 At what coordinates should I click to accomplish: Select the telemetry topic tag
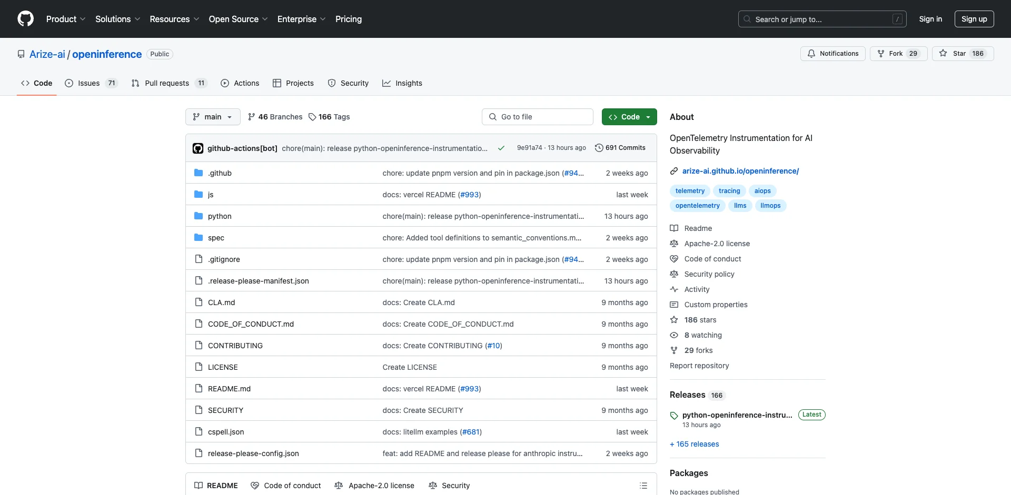point(690,191)
